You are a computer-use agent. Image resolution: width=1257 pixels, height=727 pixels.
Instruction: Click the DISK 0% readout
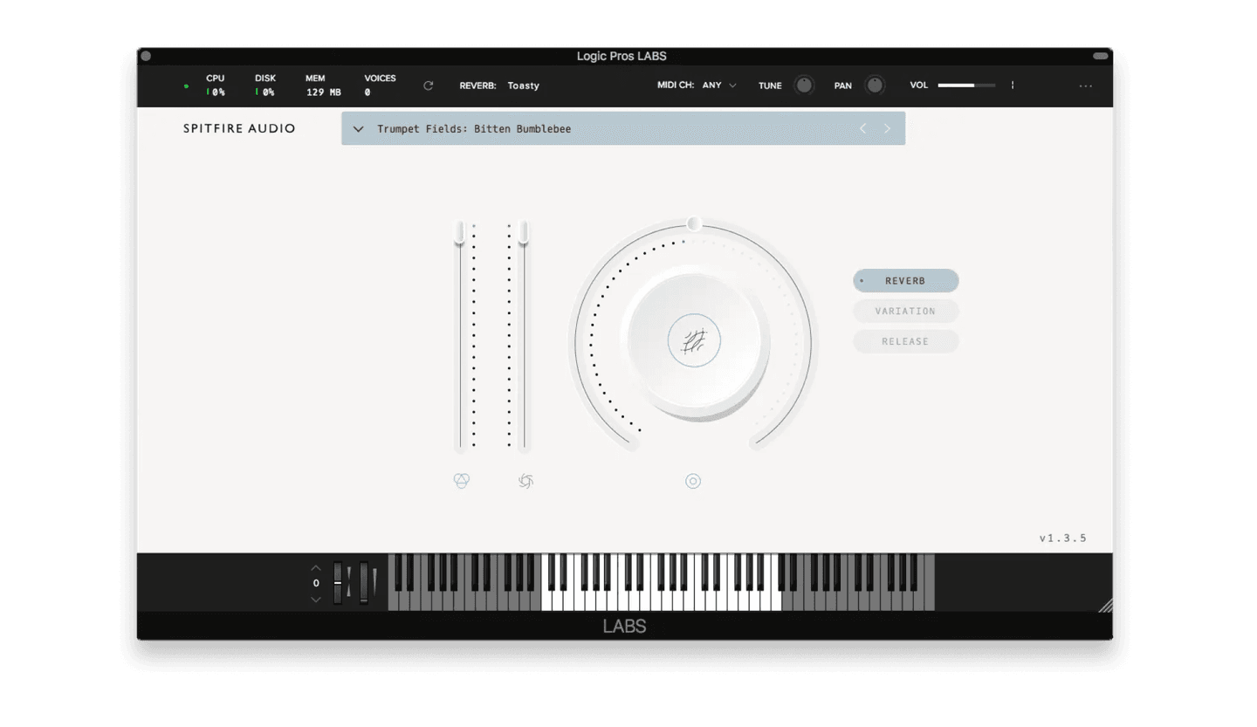coord(265,86)
